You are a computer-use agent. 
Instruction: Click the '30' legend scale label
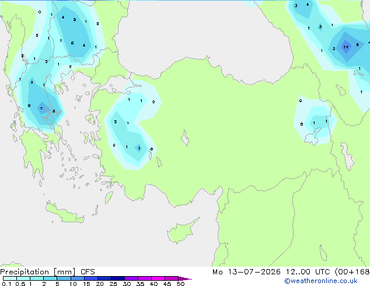[x=127, y=284]
